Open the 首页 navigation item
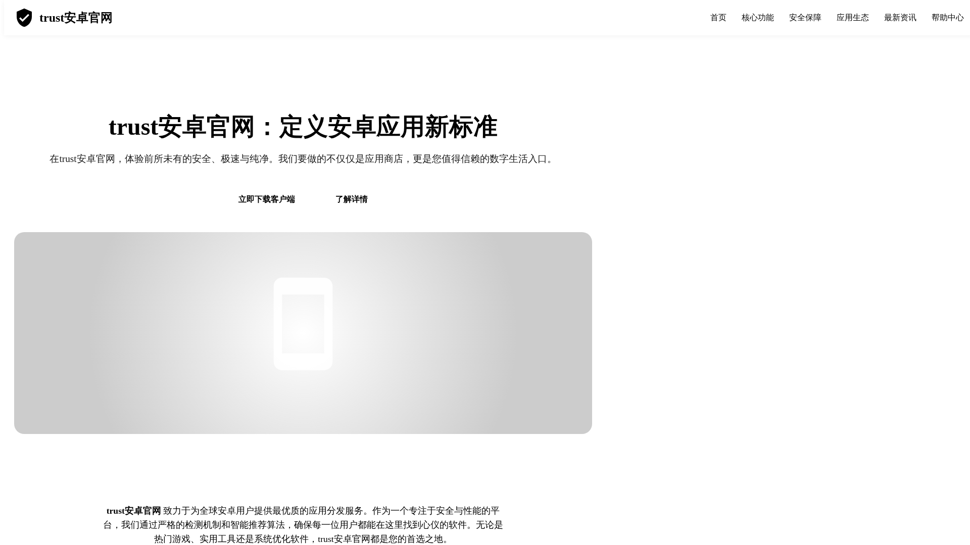The height and width of the screenshot is (545, 970). click(718, 18)
